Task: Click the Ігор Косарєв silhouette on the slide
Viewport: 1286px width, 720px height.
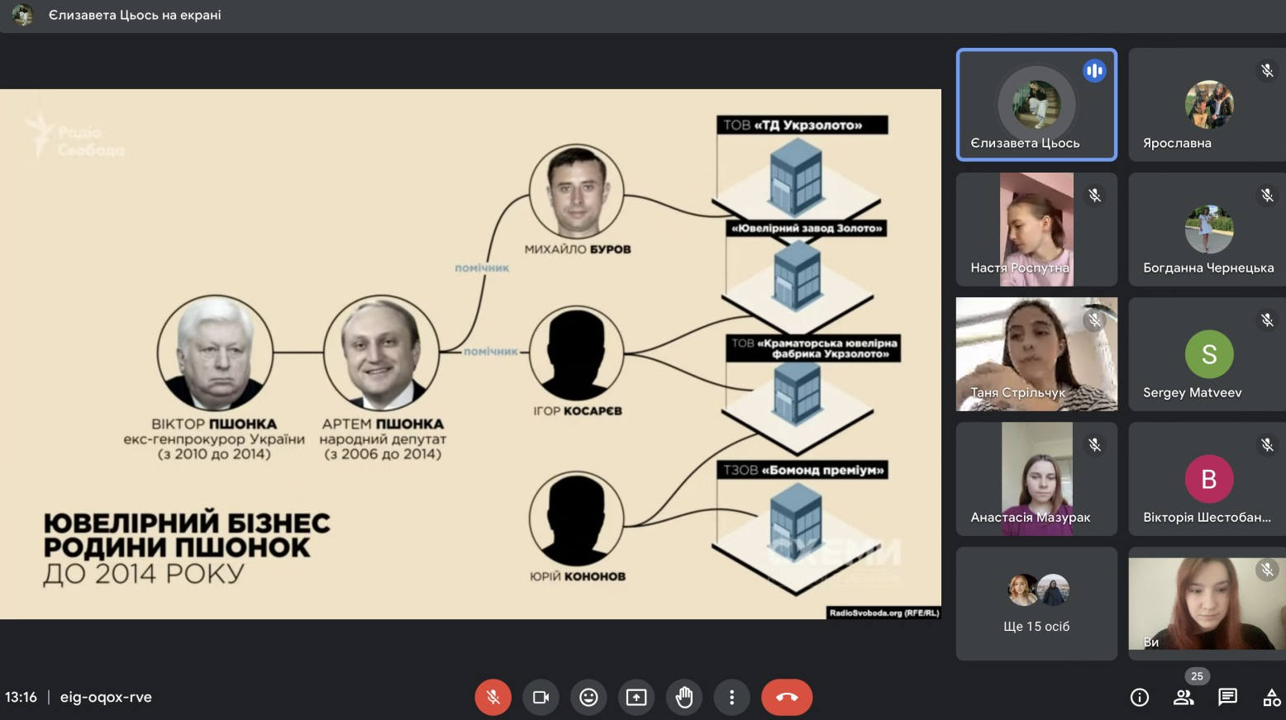Action: 576,353
